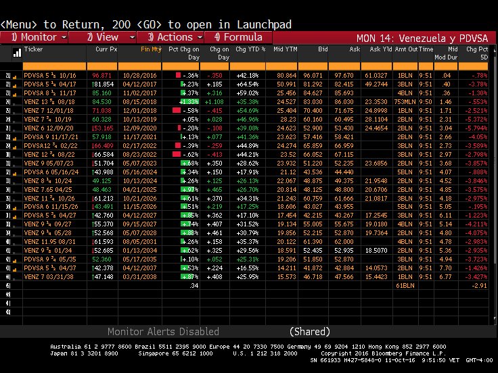The width and height of the screenshot is (498, 373).
Task: Click the bar chart icon beside Ticker
Action: tap(17, 53)
